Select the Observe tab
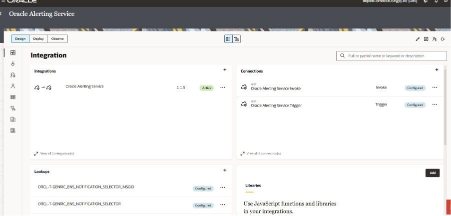The image size is (451, 216). [x=57, y=39]
